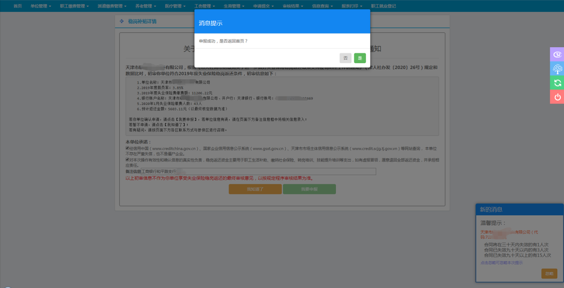This screenshot has width=564, height=288.
Task: Click the text 申报成功，是否返回首页？
Action: click(223, 41)
